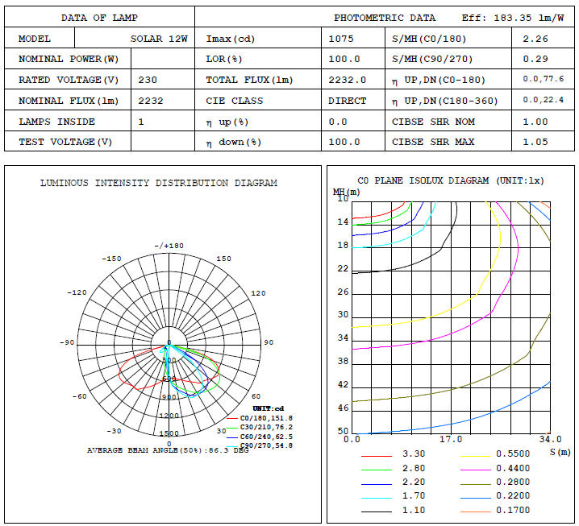This screenshot has width=579, height=526.
Task: Click the CIE CLASS label
Action: pyautogui.click(x=235, y=101)
